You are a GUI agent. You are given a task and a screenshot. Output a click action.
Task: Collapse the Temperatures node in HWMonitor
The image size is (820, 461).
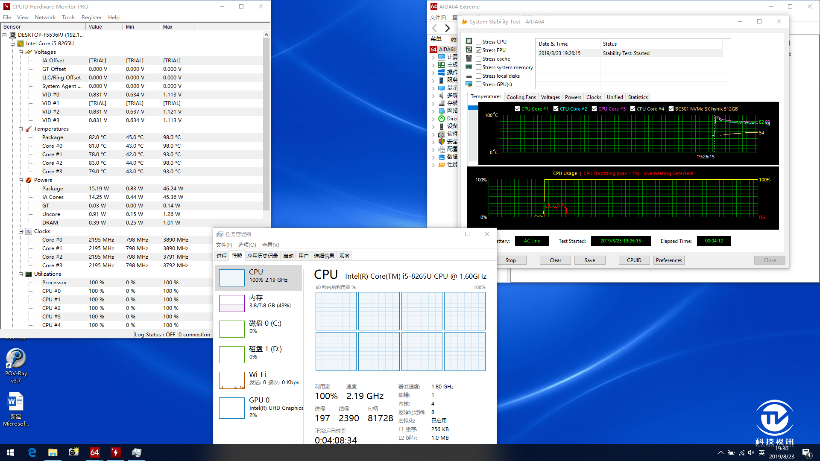coord(20,129)
